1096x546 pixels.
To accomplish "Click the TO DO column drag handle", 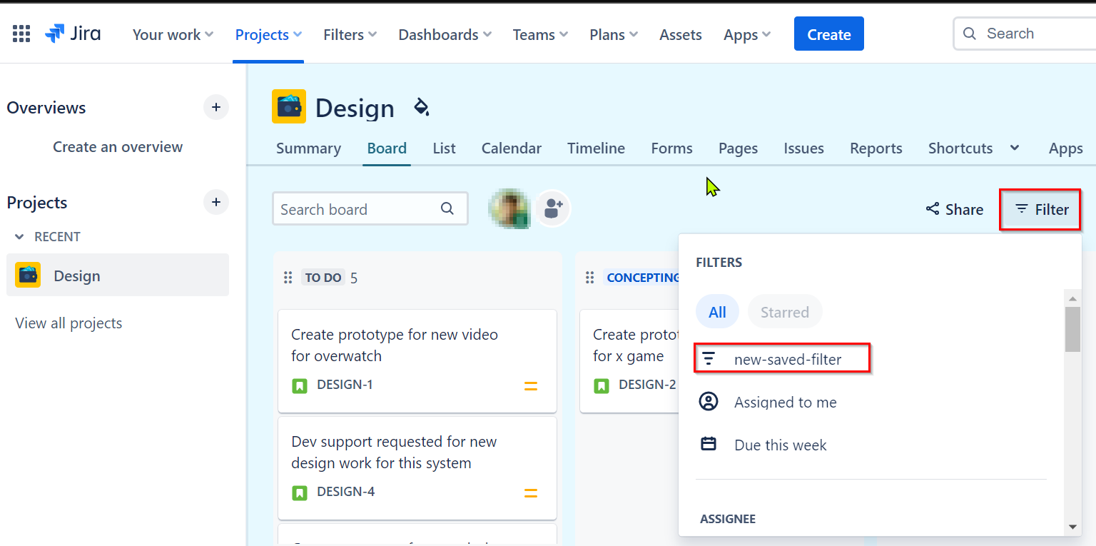I will click(288, 278).
